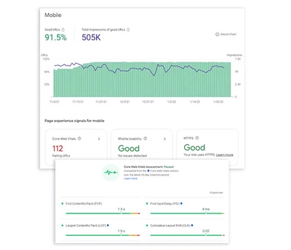Click Page experience signals for mobile heading

tap(74, 121)
